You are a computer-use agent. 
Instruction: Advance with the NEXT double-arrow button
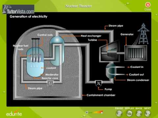click(x=147, y=114)
